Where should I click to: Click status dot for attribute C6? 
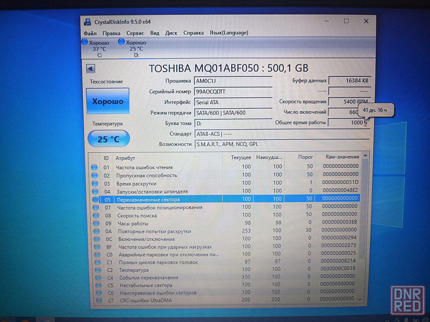(x=99, y=293)
